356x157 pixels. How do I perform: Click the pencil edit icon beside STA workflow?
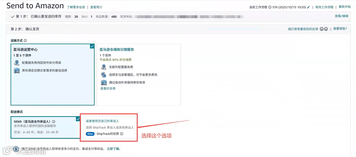click(x=308, y=7)
